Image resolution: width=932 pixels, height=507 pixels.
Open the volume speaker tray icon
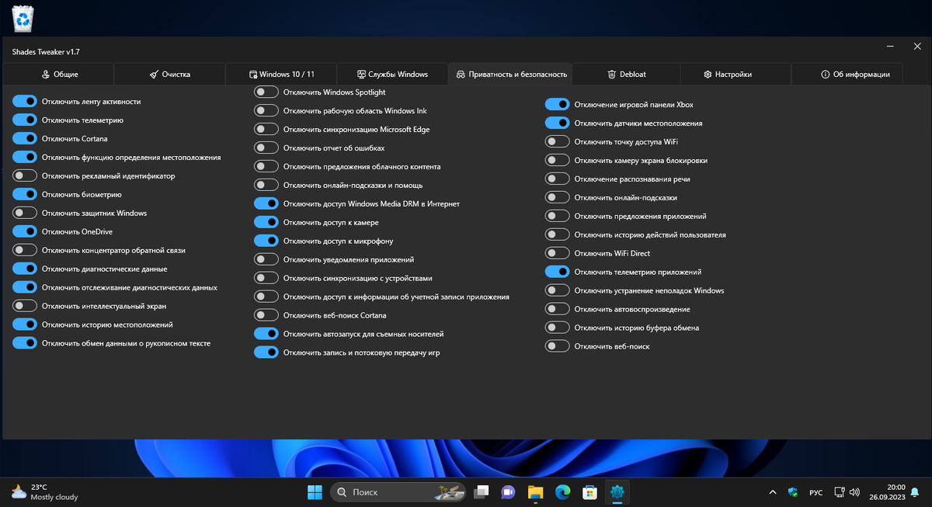854,492
